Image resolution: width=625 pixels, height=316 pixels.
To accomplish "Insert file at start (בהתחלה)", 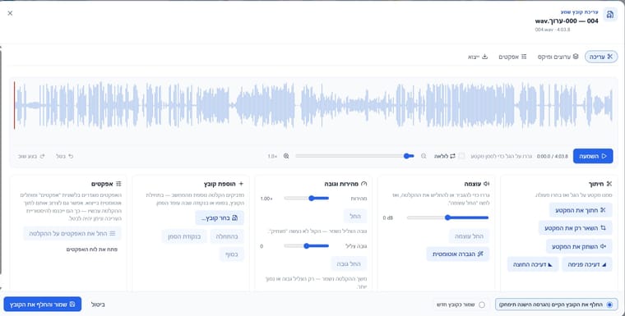I will 227,236.
